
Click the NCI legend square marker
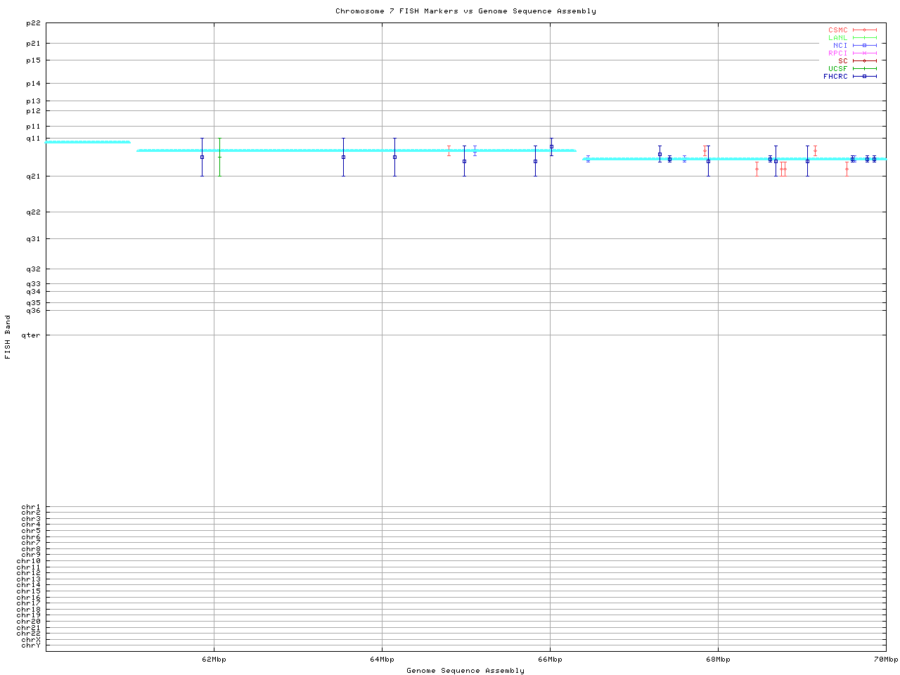[864, 46]
